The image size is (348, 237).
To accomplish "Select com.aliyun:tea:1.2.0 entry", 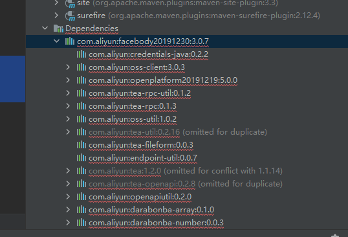I will point(125,171).
